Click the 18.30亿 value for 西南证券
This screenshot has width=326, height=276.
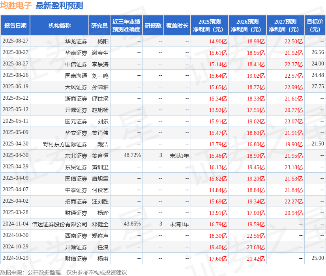(217, 235)
